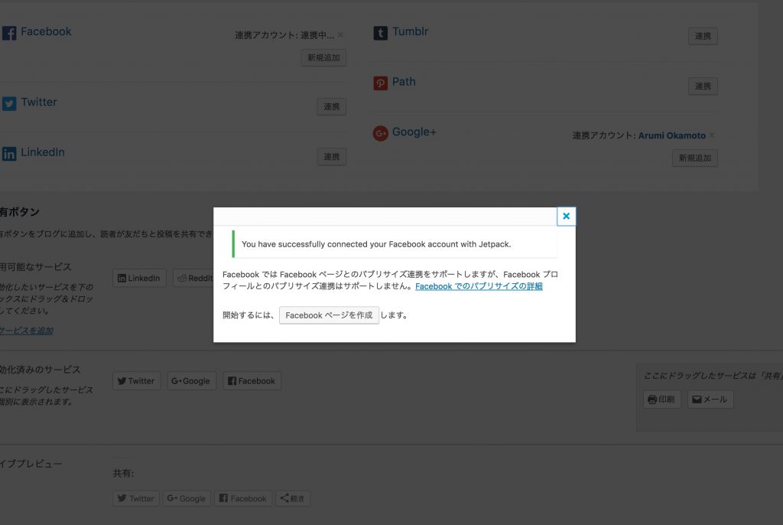783x525 pixels.
Task: Click the Facebook service name heading
Action: pos(46,31)
